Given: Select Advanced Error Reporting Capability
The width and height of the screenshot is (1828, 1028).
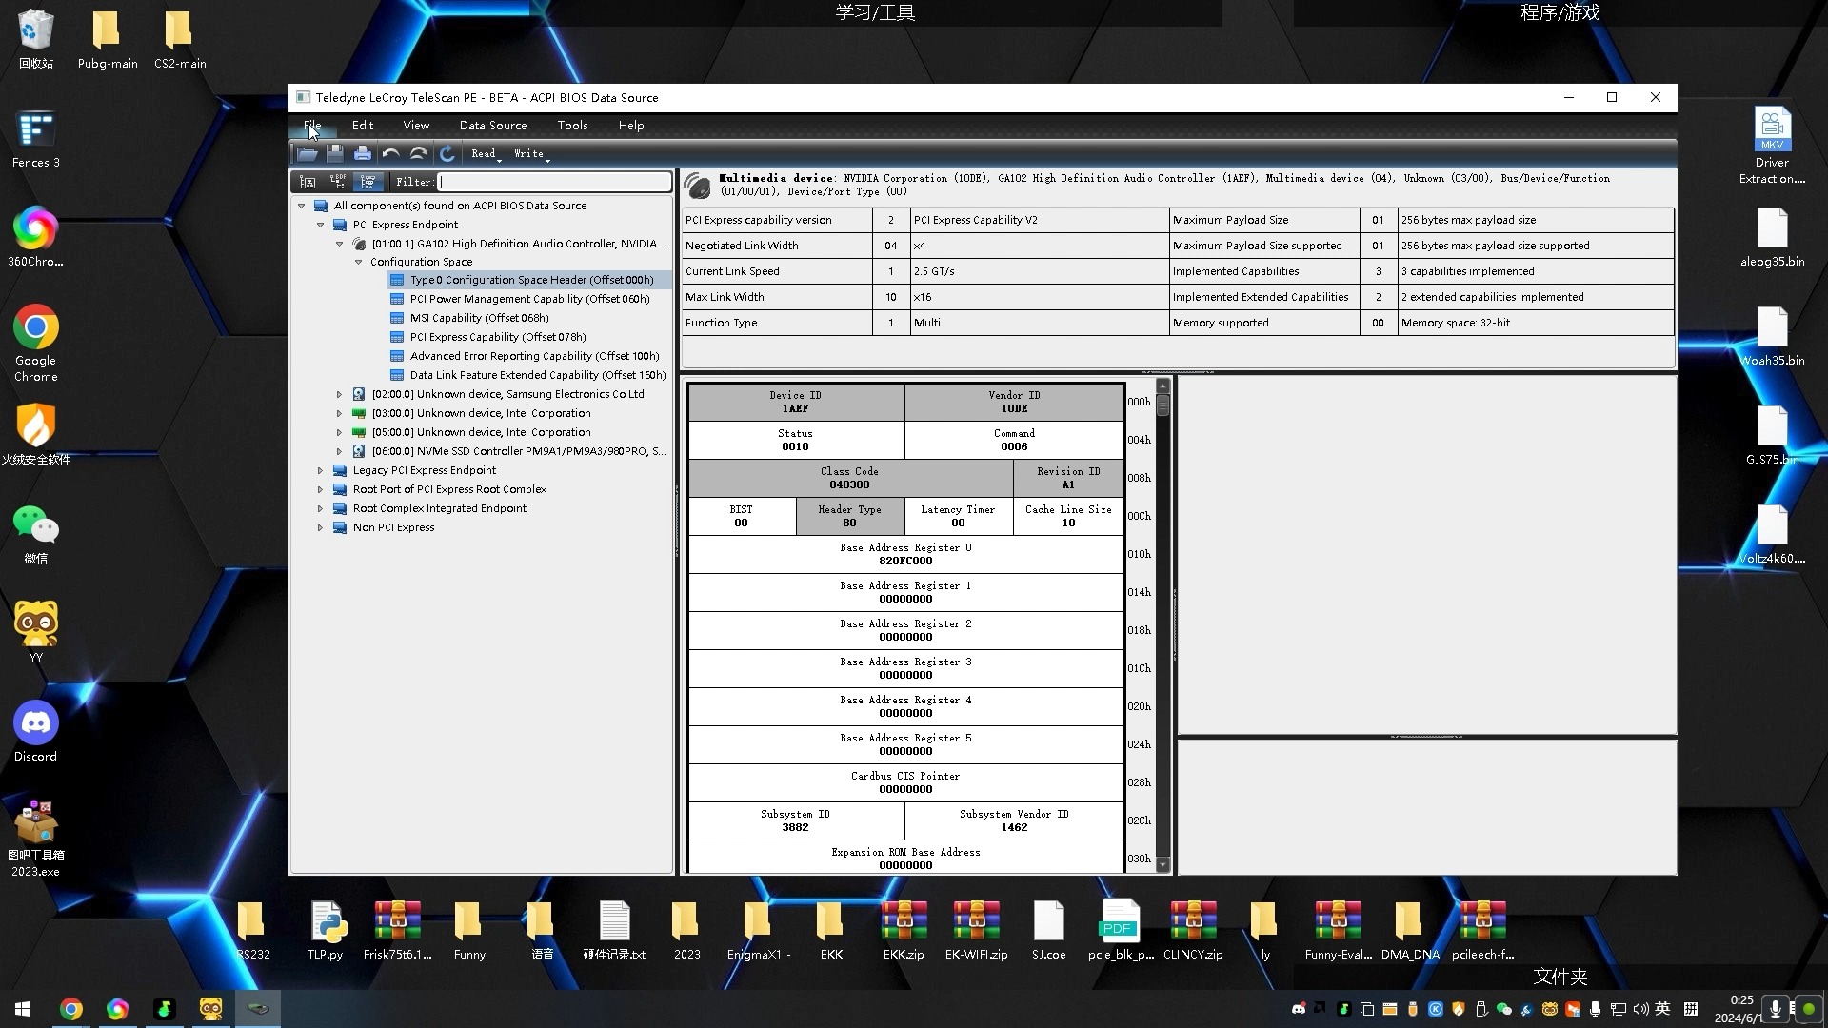Looking at the screenshot, I should pyautogui.click(x=534, y=356).
